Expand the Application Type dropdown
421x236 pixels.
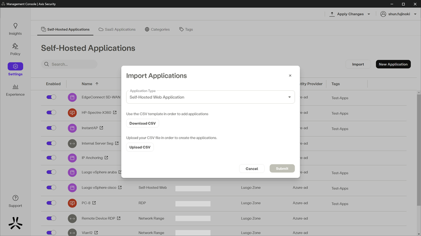210,97
